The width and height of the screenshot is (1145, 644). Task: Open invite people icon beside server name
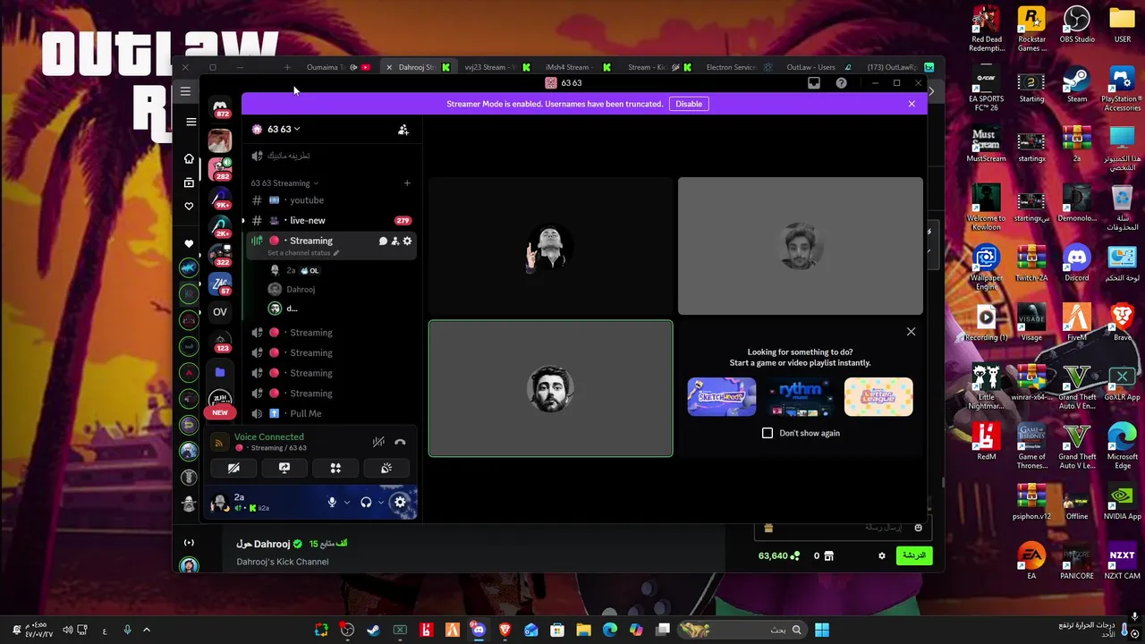(x=403, y=130)
